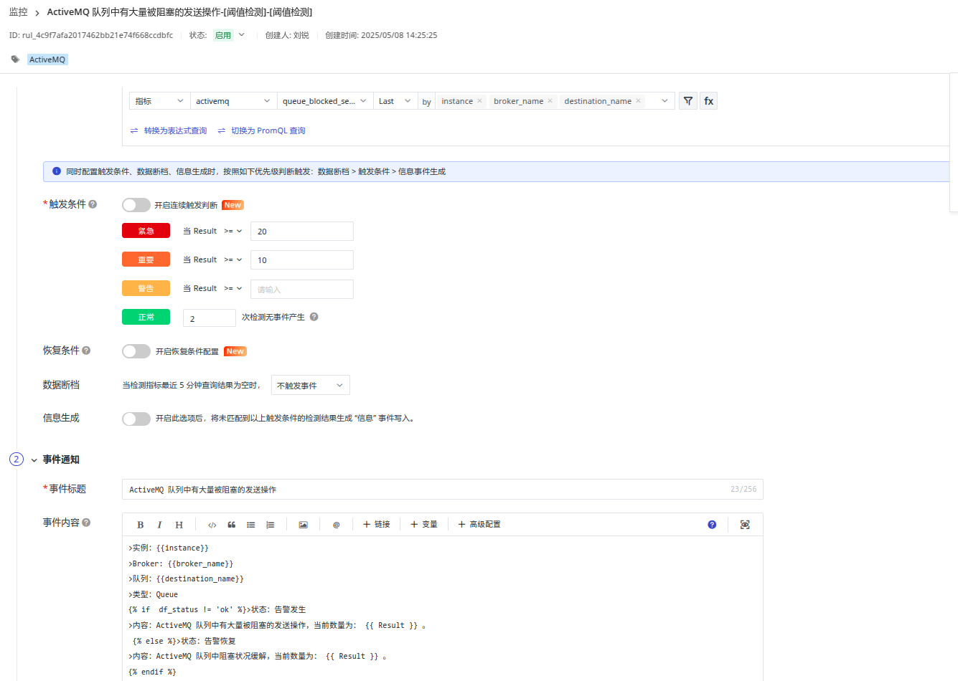Click the yellow 警告 level badge
This screenshot has height=681, width=958.
click(x=146, y=288)
